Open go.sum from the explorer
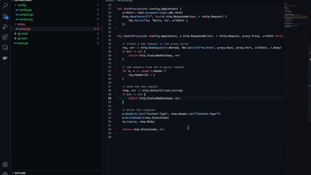 tap(22, 38)
